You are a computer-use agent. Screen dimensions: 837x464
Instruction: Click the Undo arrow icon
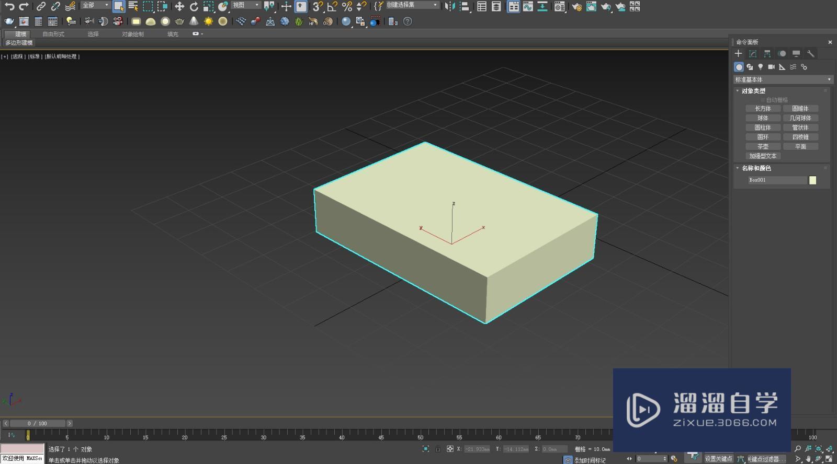coord(9,6)
